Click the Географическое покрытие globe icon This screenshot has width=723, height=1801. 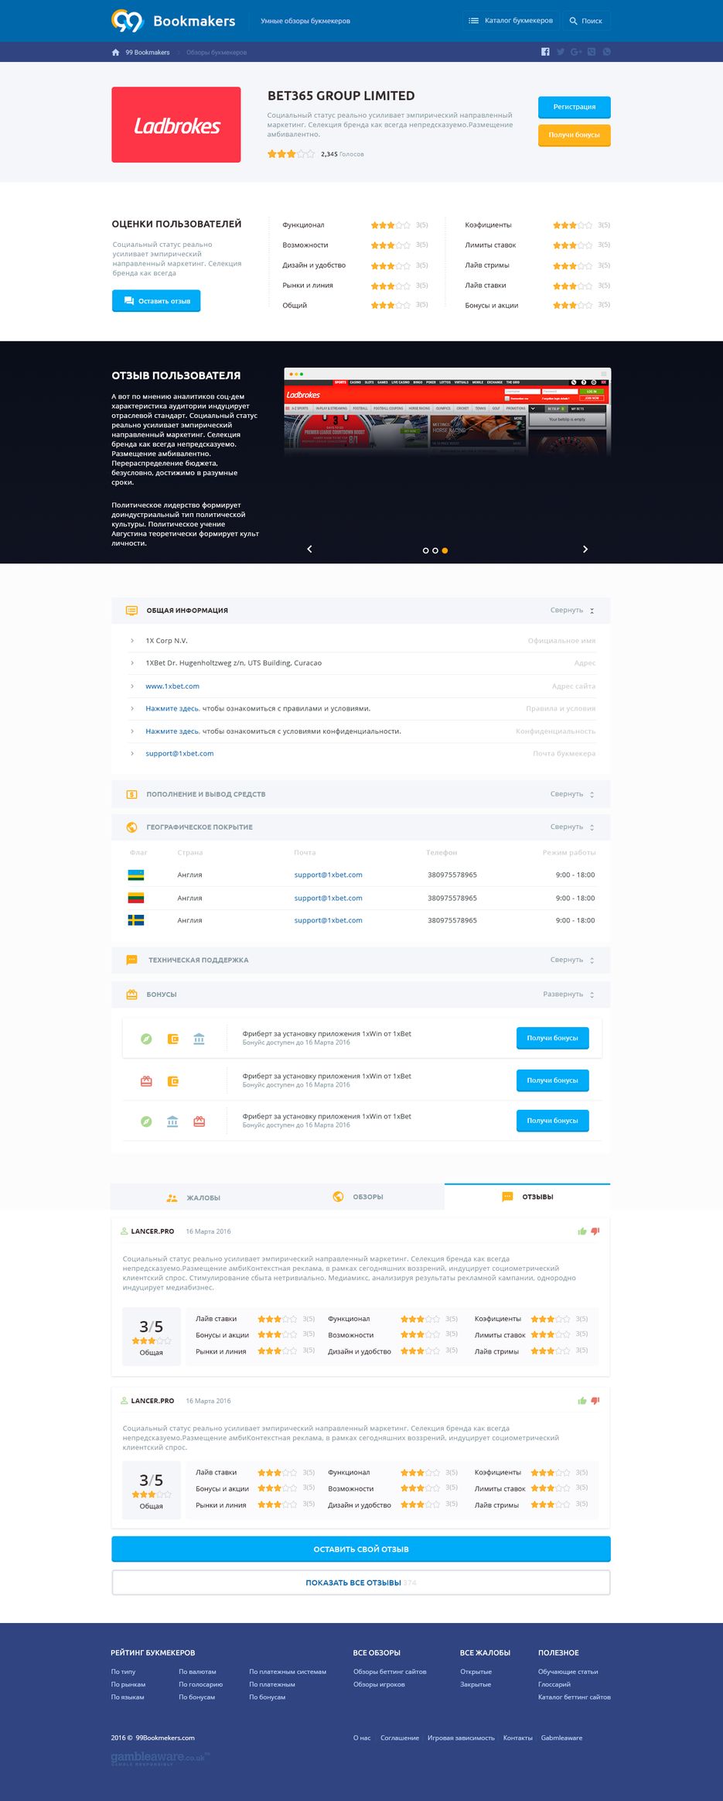tap(131, 827)
